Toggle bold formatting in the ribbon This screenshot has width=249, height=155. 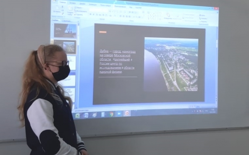pyautogui.click(x=90, y=14)
